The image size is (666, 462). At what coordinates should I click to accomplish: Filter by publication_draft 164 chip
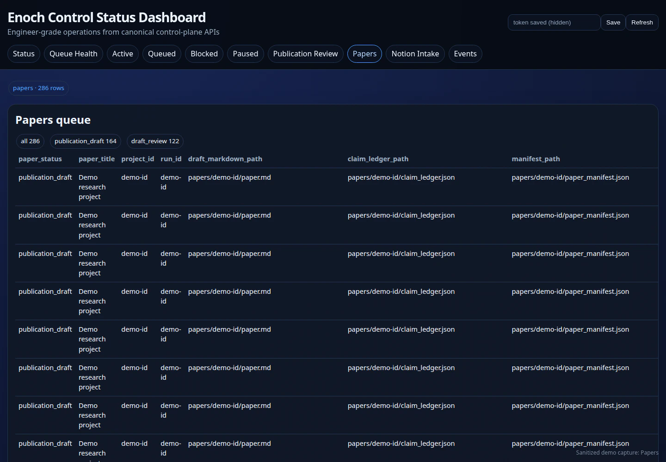point(86,141)
